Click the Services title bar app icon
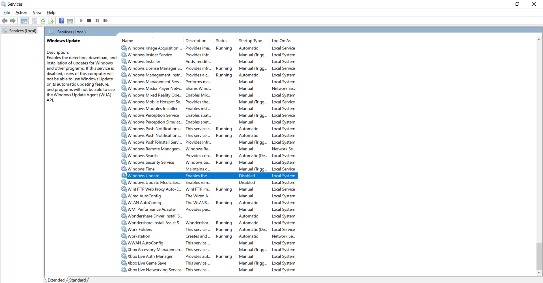 3,4
